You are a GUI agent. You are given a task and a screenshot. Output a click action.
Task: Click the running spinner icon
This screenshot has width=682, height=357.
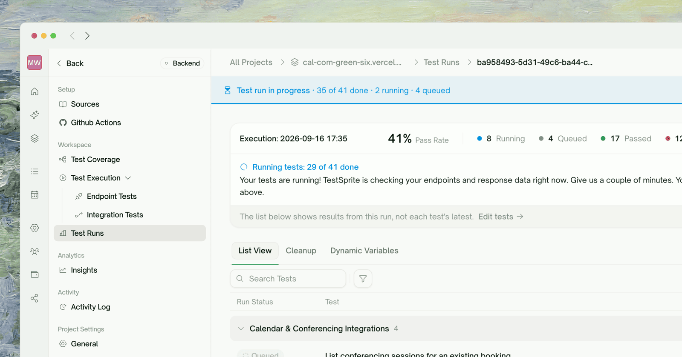coord(244,167)
